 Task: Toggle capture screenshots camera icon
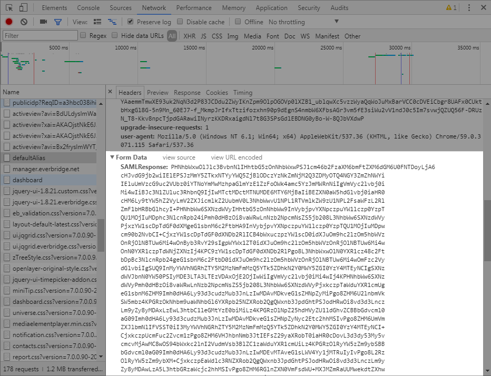(43, 22)
